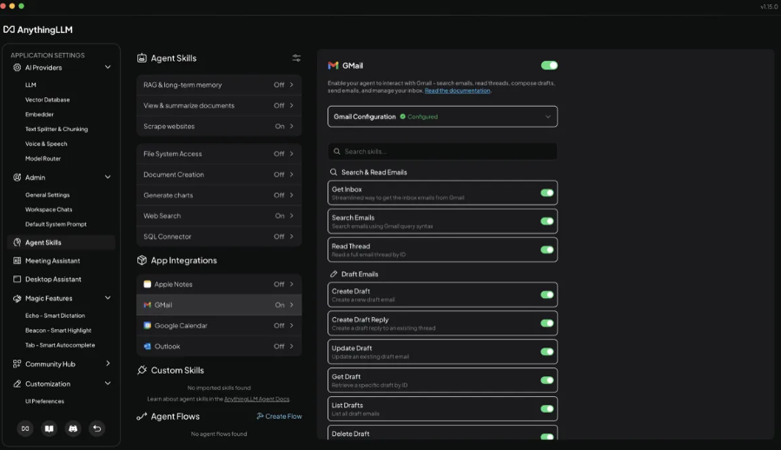Click the GMail logo in details header
The image size is (781, 450).
(334, 65)
